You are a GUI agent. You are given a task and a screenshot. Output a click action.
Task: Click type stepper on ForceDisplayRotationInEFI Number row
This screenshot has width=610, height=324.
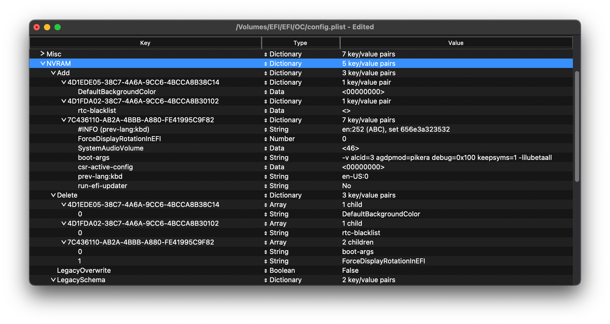266,139
